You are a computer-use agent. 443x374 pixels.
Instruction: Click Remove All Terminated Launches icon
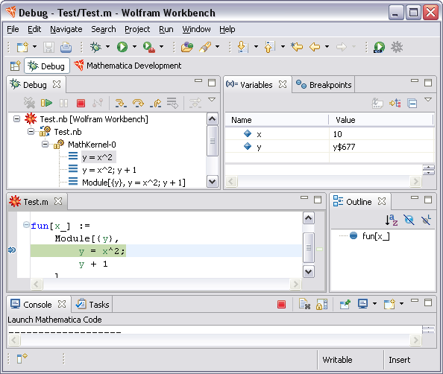coord(29,103)
